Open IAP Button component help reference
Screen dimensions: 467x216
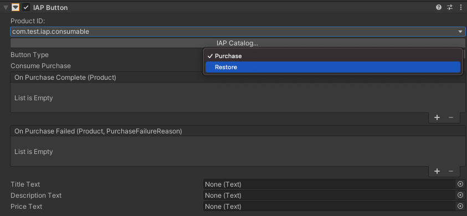pyautogui.click(x=439, y=7)
